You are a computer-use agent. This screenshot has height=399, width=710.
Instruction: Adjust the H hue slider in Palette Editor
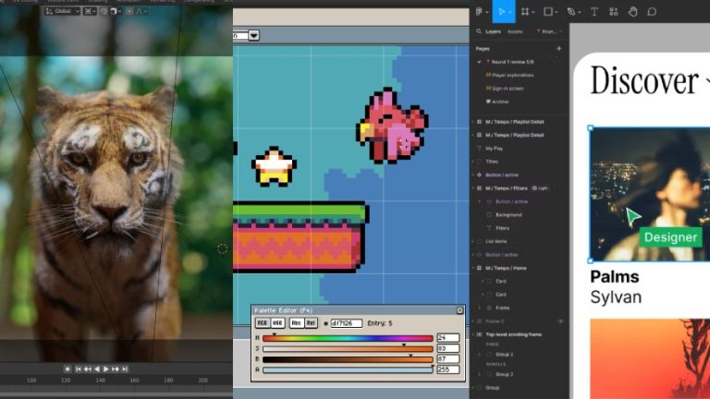pyautogui.click(x=348, y=338)
